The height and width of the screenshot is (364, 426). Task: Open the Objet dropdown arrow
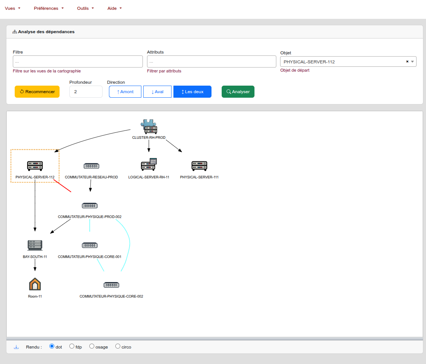412,61
